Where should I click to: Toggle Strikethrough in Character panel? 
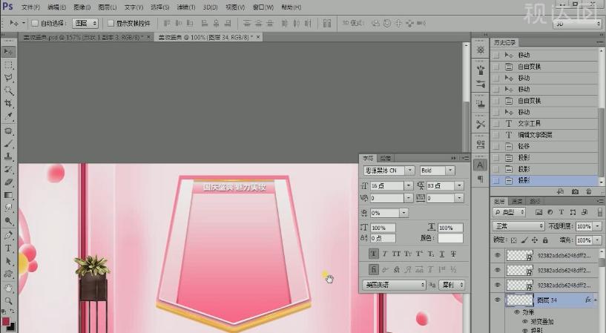(453, 254)
